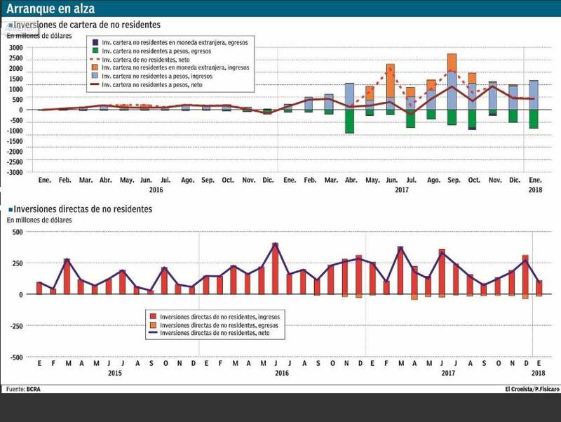Click the dotted red line legend marker
Image resolution: width=561 pixels, height=422 pixels.
(95, 60)
